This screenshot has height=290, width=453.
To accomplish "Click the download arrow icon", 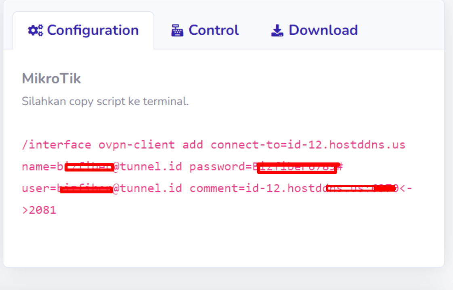I will click(x=277, y=30).
